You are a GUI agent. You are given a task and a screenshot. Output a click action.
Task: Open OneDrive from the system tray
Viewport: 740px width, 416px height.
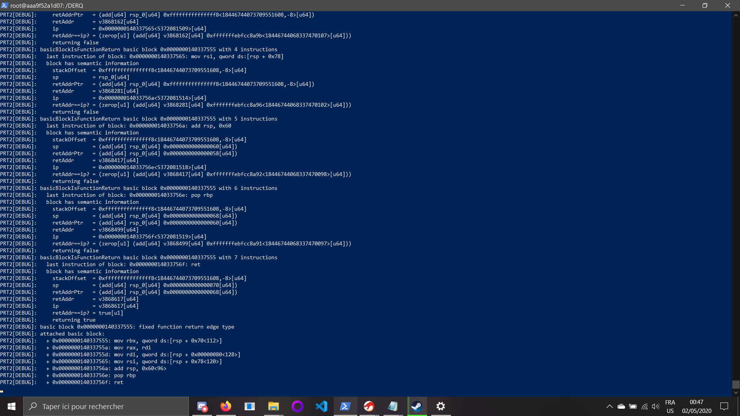coord(621,406)
